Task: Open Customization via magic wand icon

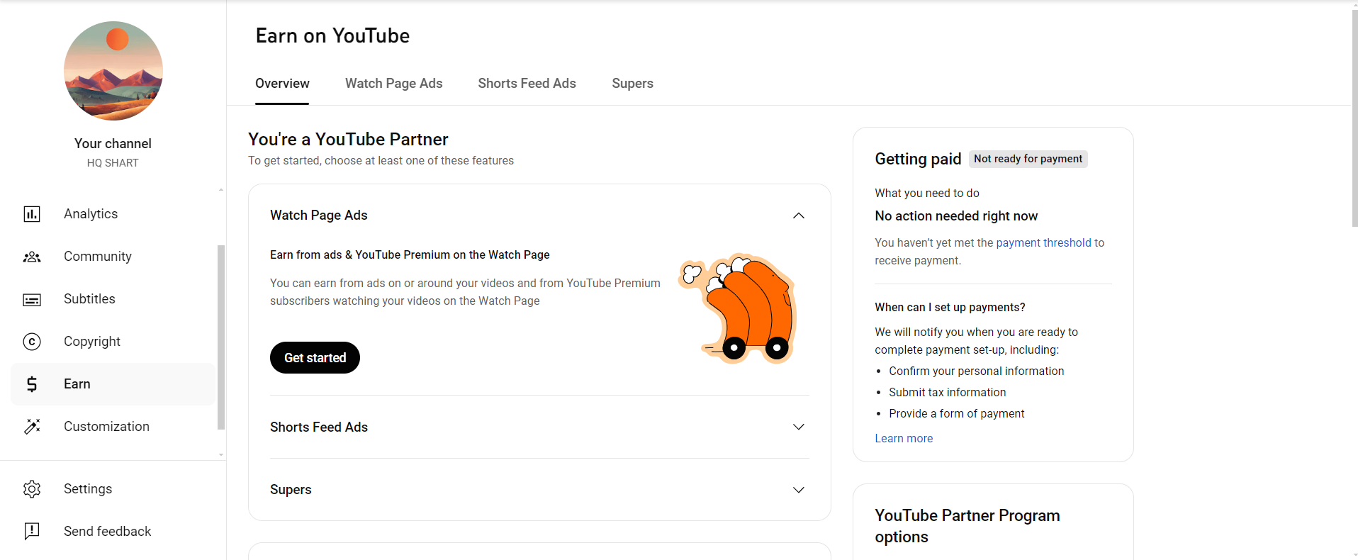Action: click(32, 427)
